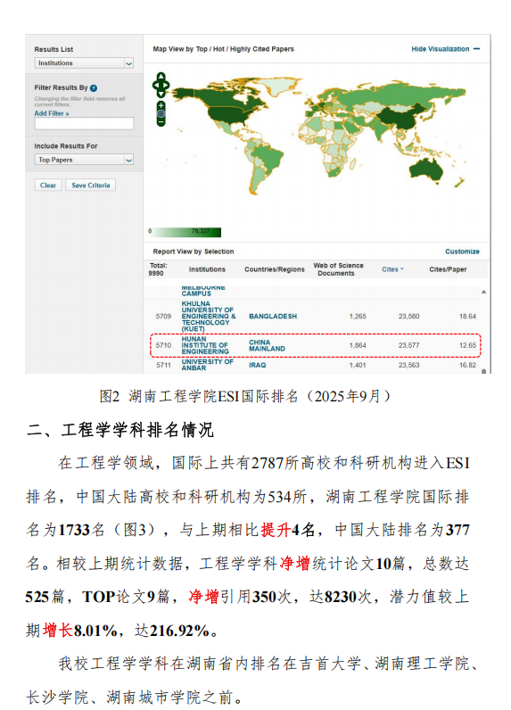Click the 23,577 cites cell

click(408, 345)
